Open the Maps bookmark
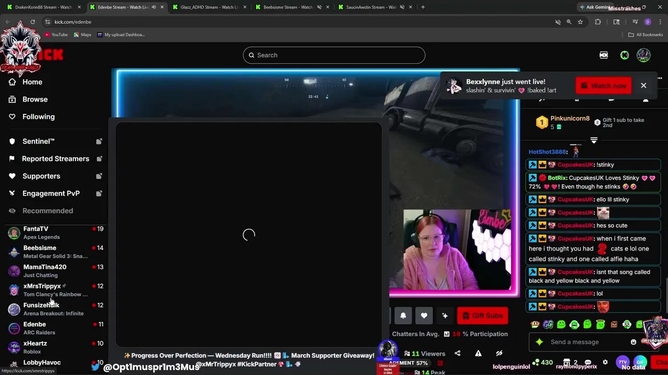Screen dimensions: 668x375 [82, 34]
